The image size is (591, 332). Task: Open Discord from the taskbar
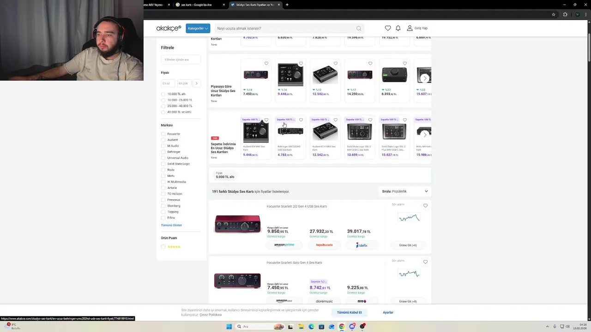[352, 326]
